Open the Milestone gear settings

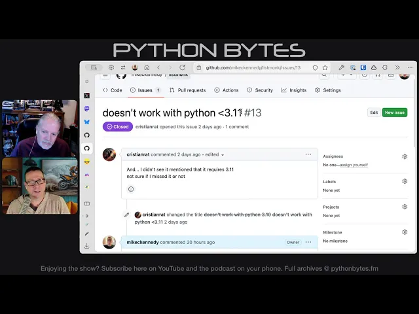405,232
